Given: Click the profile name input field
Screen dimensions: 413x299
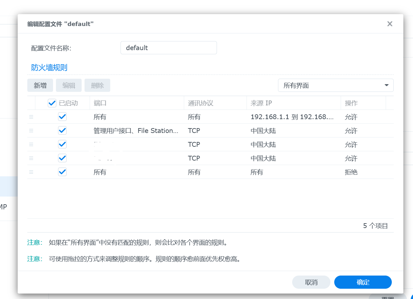Looking at the screenshot, I should pos(168,48).
